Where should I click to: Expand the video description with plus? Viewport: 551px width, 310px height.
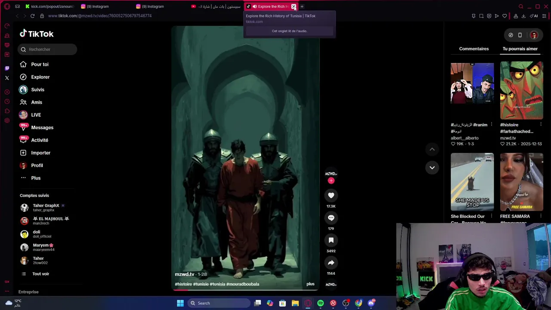[310, 284]
